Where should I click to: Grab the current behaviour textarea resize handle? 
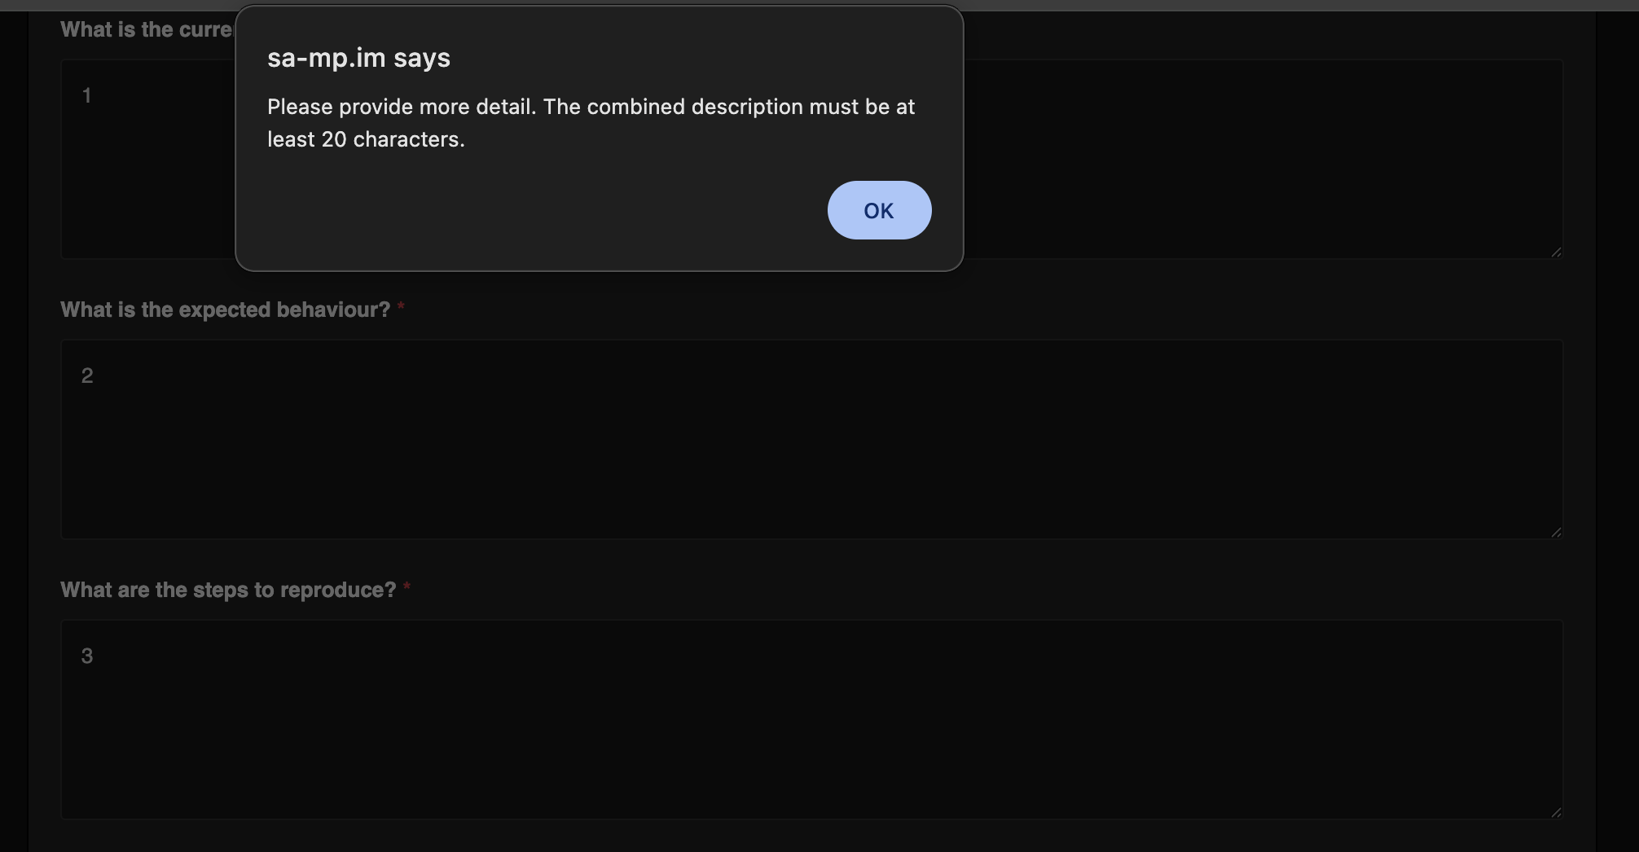coord(1556,253)
